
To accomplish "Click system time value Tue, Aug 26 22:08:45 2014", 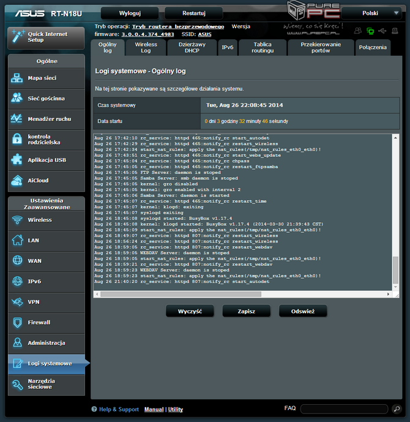I will coord(244,105).
